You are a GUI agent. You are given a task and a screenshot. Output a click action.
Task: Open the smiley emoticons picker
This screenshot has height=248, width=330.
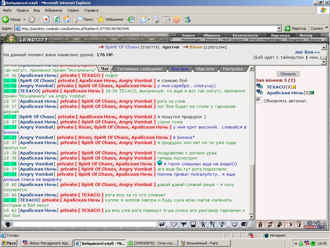234,224
